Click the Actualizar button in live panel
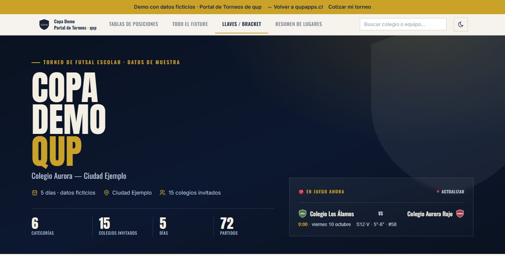The image size is (505, 256). (x=451, y=192)
